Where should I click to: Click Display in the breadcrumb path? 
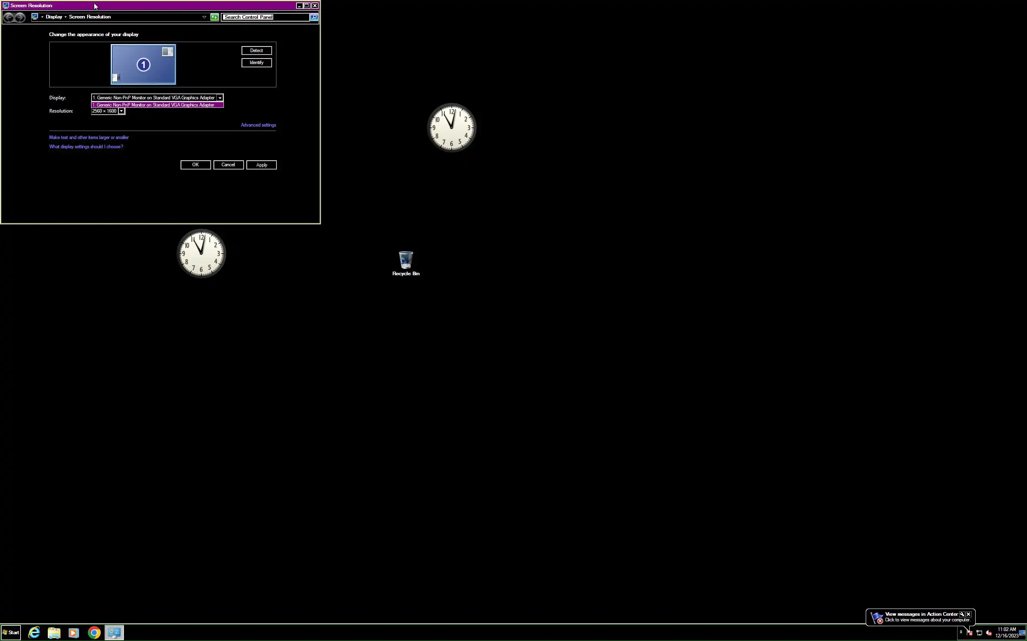click(54, 17)
